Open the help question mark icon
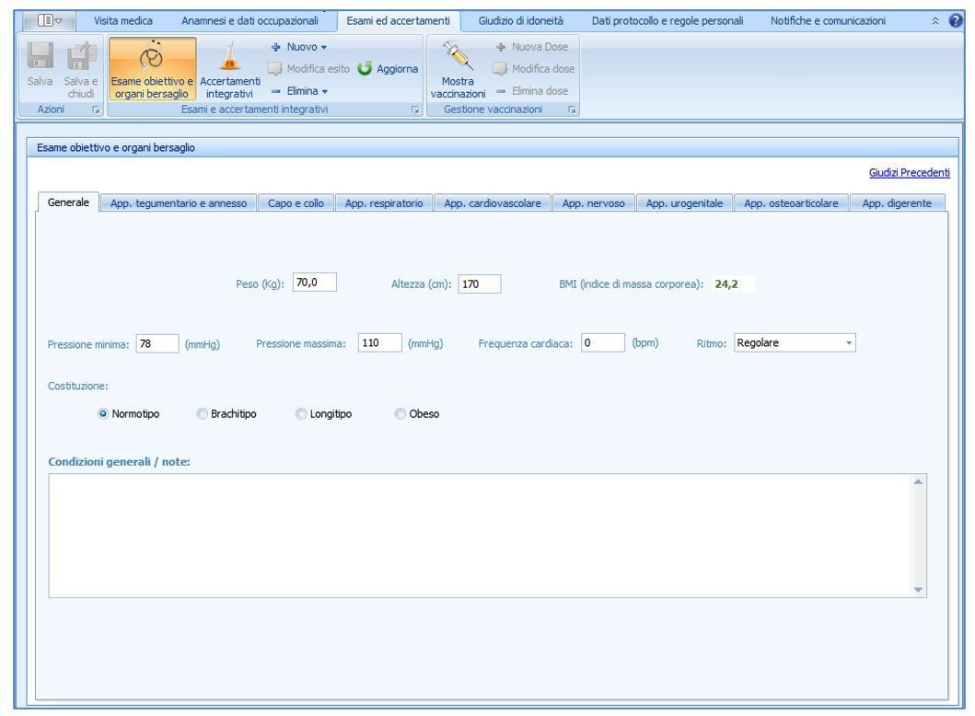The image size is (975, 716). pyautogui.click(x=965, y=20)
